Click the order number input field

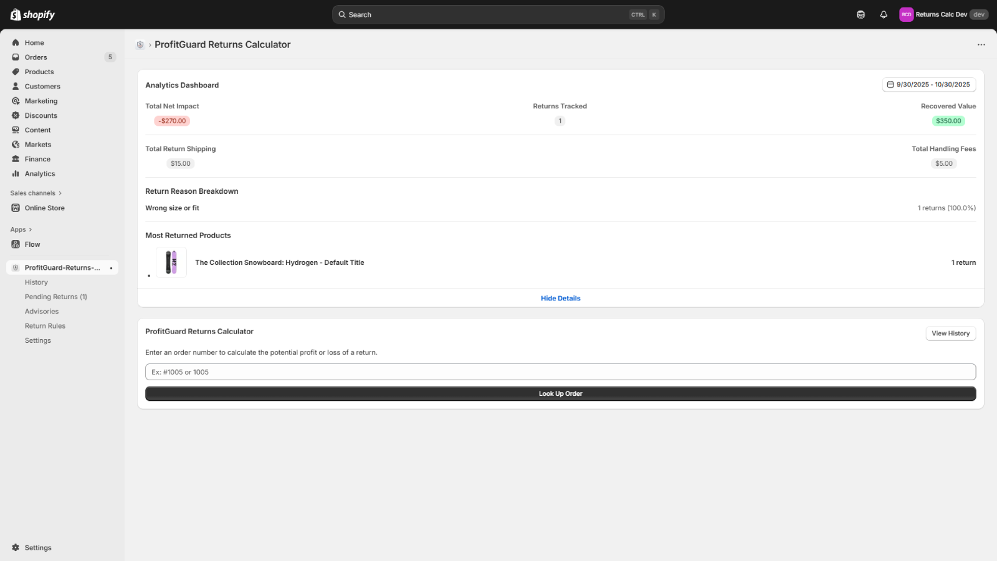click(x=560, y=372)
